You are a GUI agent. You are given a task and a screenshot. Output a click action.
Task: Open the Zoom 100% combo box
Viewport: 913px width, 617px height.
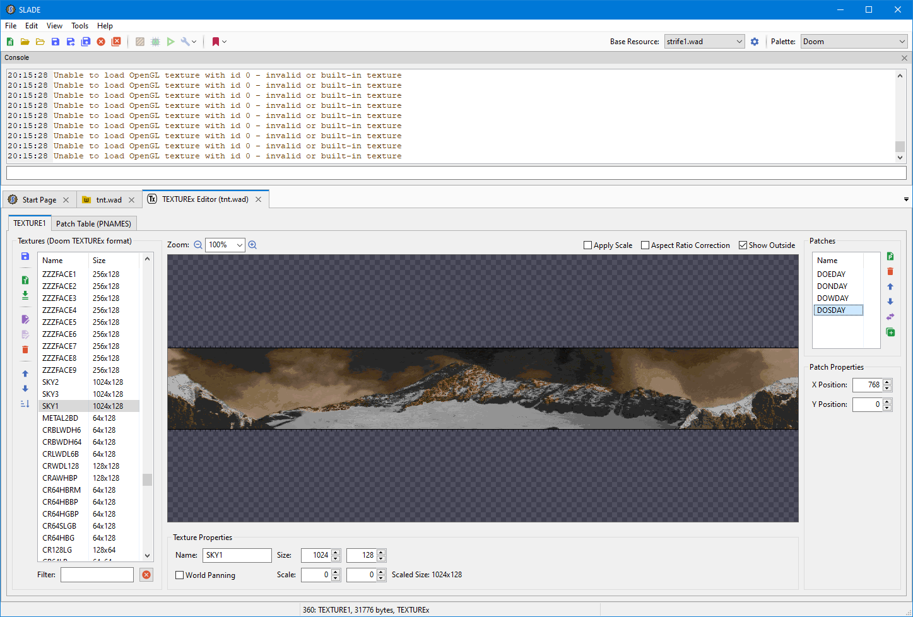click(225, 245)
